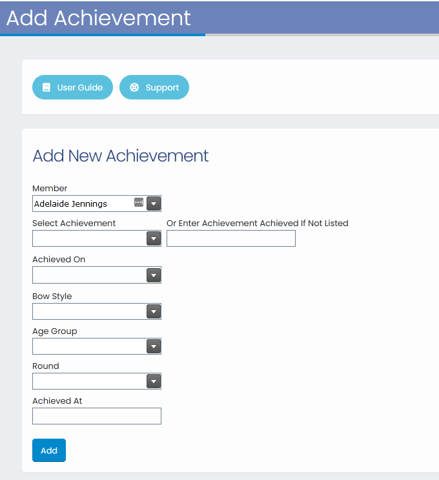Screen dimensions: 439x480
Task: Click the Select Achievement combo box field
Action: pos(90,238)
